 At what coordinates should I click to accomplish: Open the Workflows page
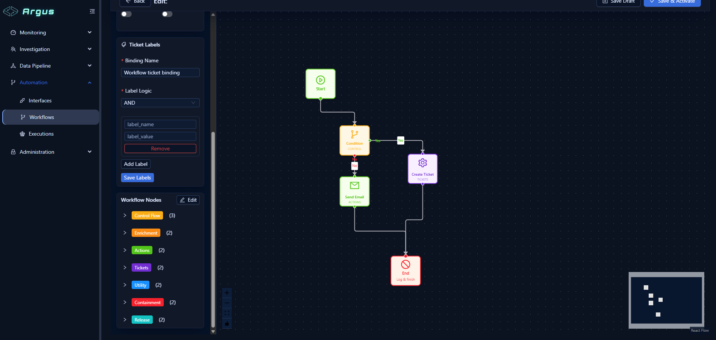pyautogui.click(x=51, y=117)
